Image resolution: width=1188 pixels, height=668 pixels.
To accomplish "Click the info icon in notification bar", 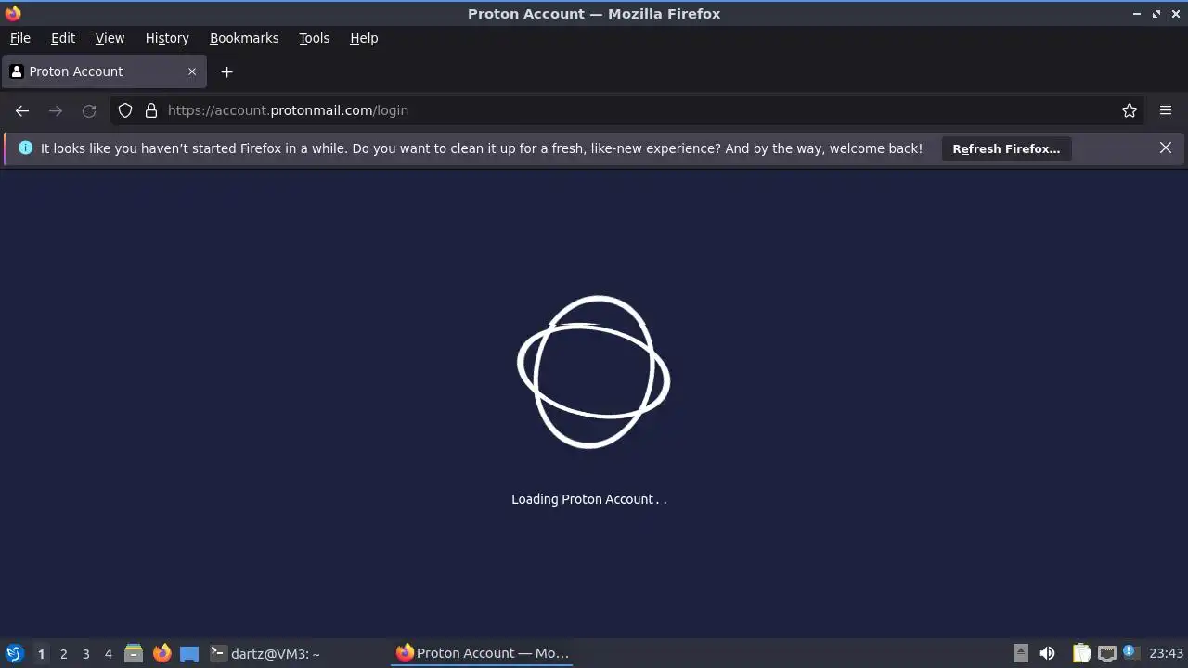I will [25, 148].
